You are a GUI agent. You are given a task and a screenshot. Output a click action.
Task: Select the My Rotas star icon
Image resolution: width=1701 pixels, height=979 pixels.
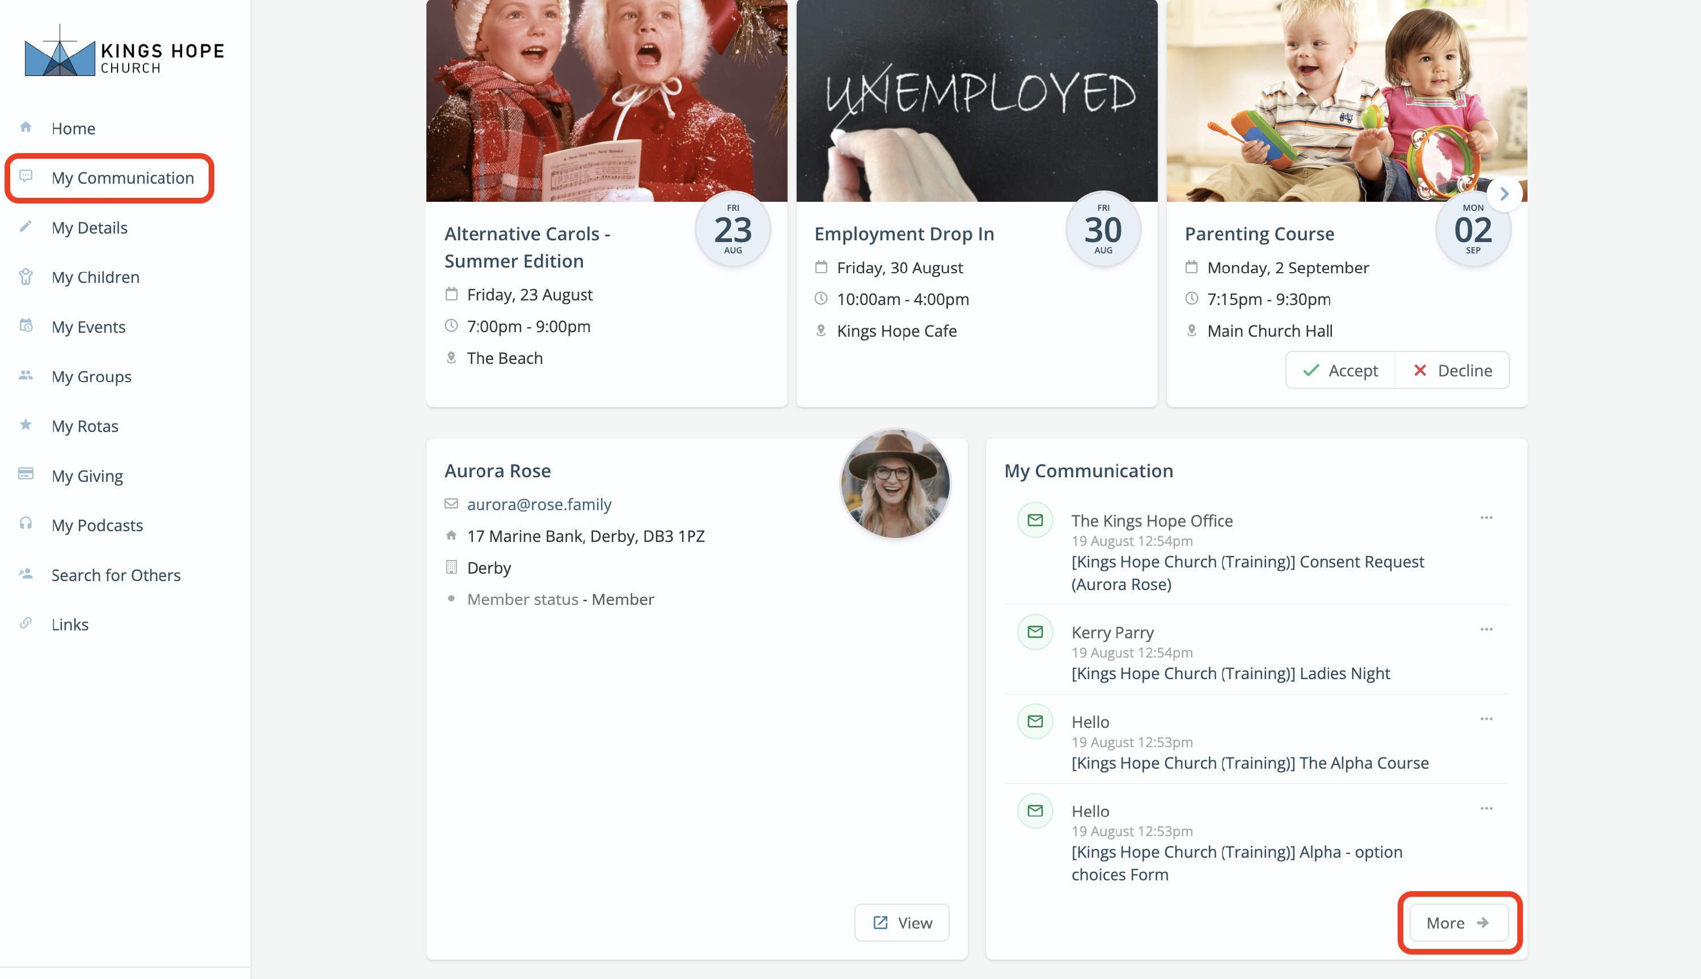(x=26, y=425)
